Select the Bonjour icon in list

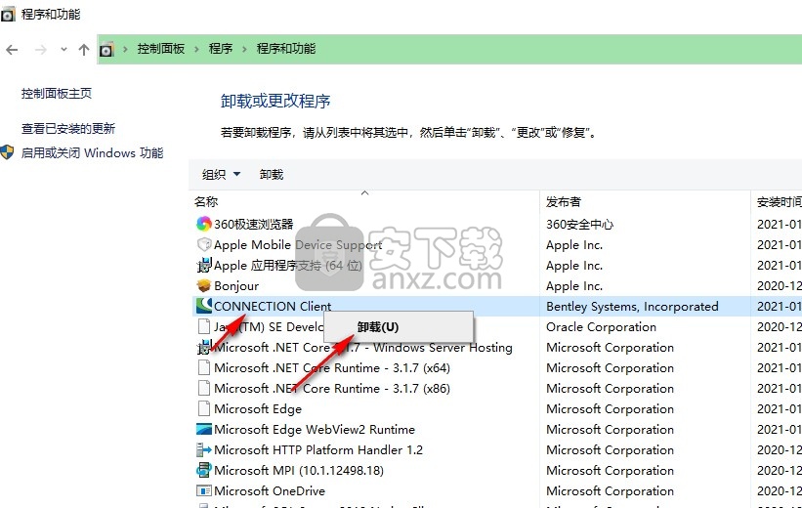(x=204, y=286)
